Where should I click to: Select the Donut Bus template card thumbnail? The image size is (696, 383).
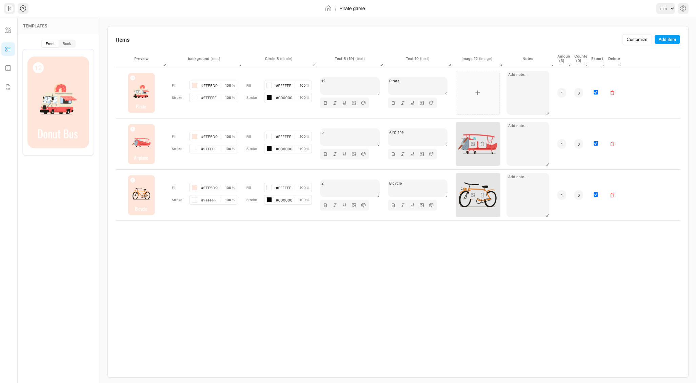tap(58, 102)
